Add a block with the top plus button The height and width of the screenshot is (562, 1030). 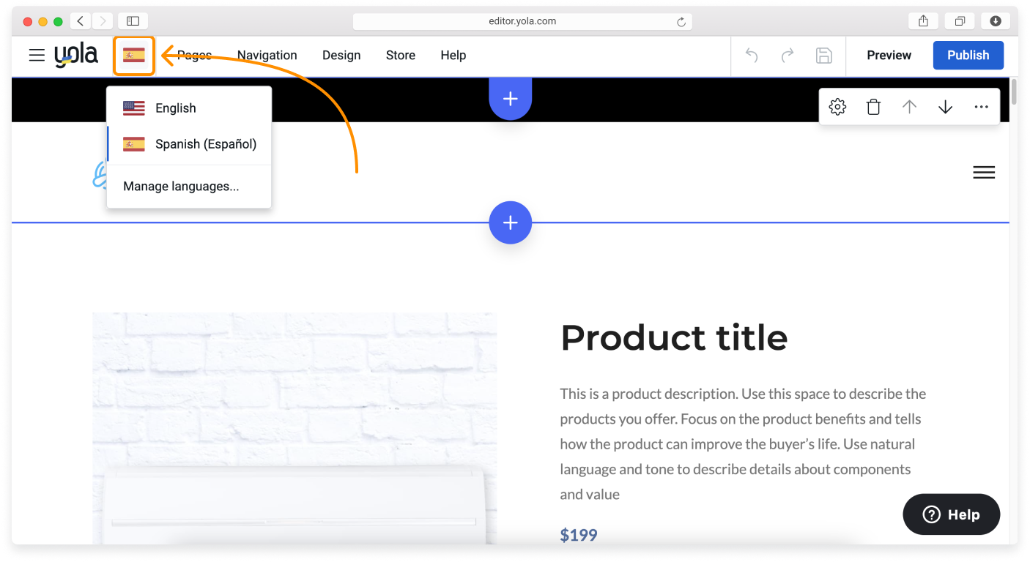510,98
